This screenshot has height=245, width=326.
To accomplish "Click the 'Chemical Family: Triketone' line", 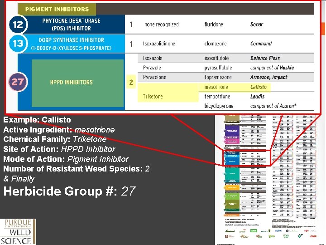I will [x=55, y=139].
